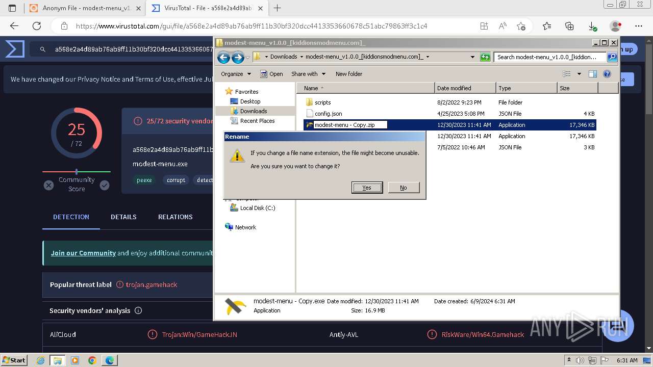Click taskbar clock 6:31 AM
653x367 pixels.
(627, 360)
